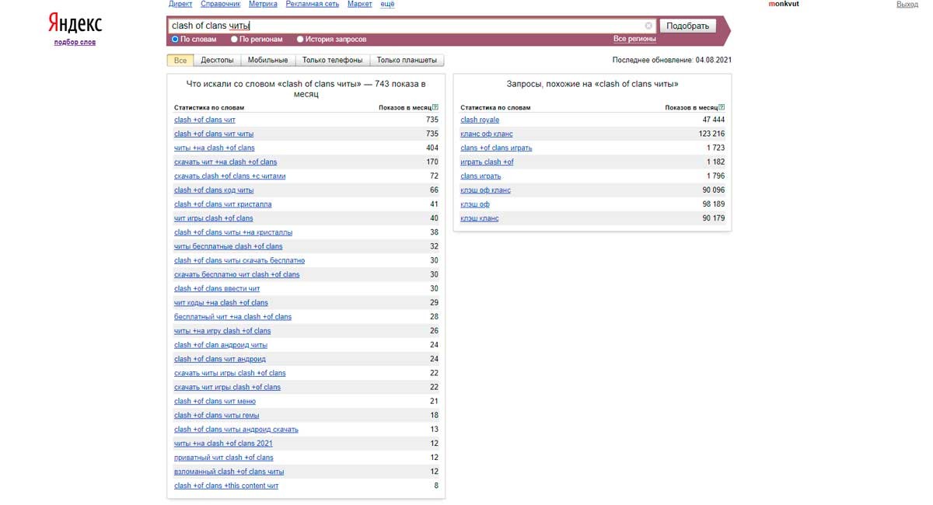Image resolution: width=933 pixels, height=505 pixels.
Task: Click the '47 444' impressions value
Action: (x=714, y=120)
